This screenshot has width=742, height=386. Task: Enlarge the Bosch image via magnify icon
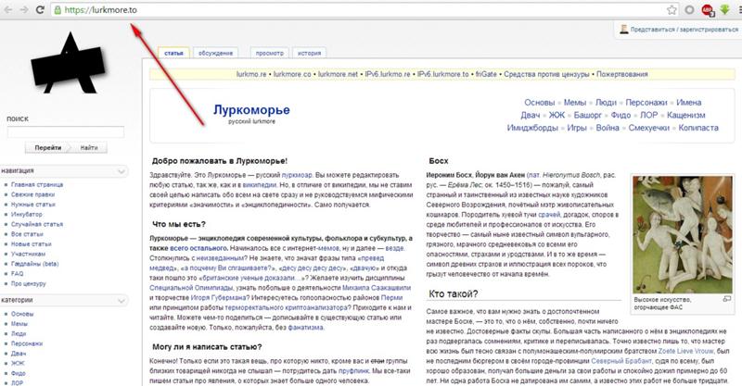click(x=727, y=299)
